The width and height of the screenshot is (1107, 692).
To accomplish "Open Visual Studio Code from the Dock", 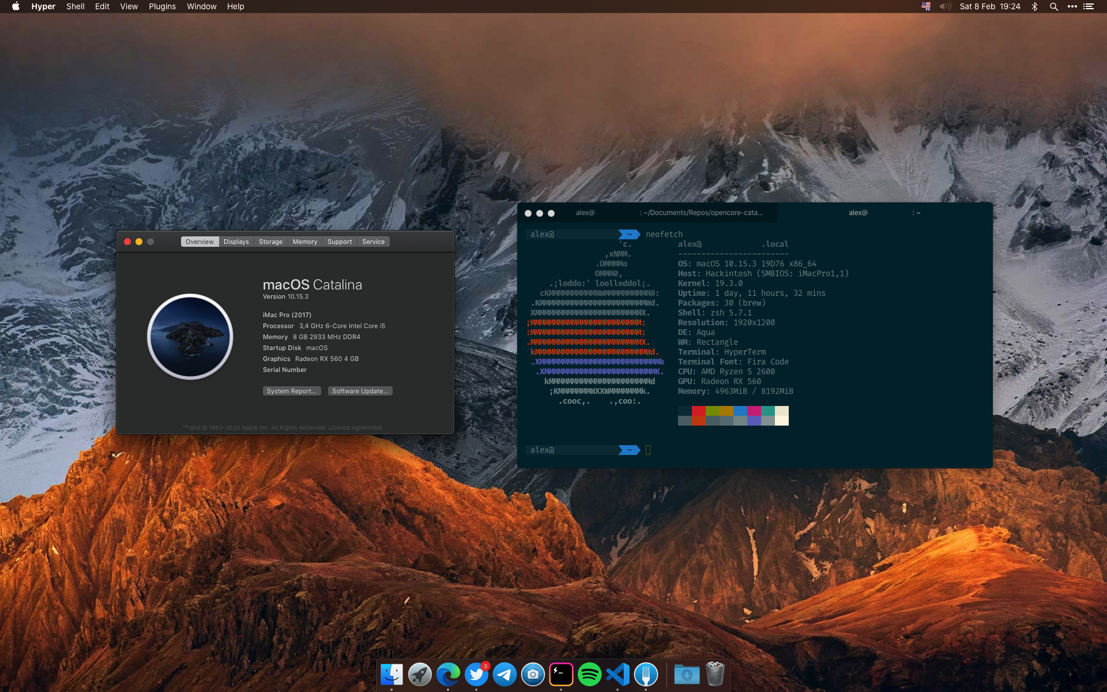I will [x=617, y=674].
